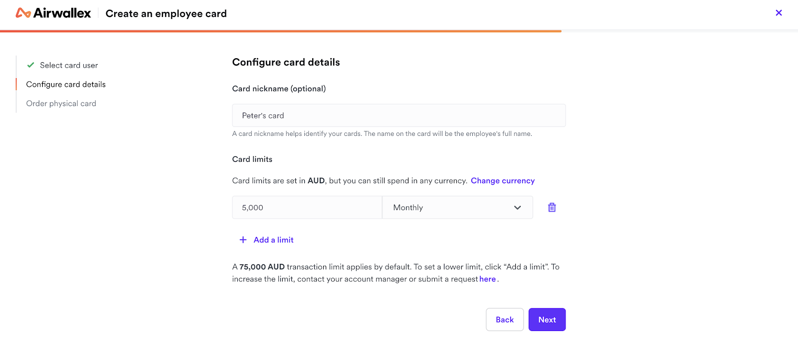
Task: Open the Monthly limit period selector
Action: tap(457, 208)
